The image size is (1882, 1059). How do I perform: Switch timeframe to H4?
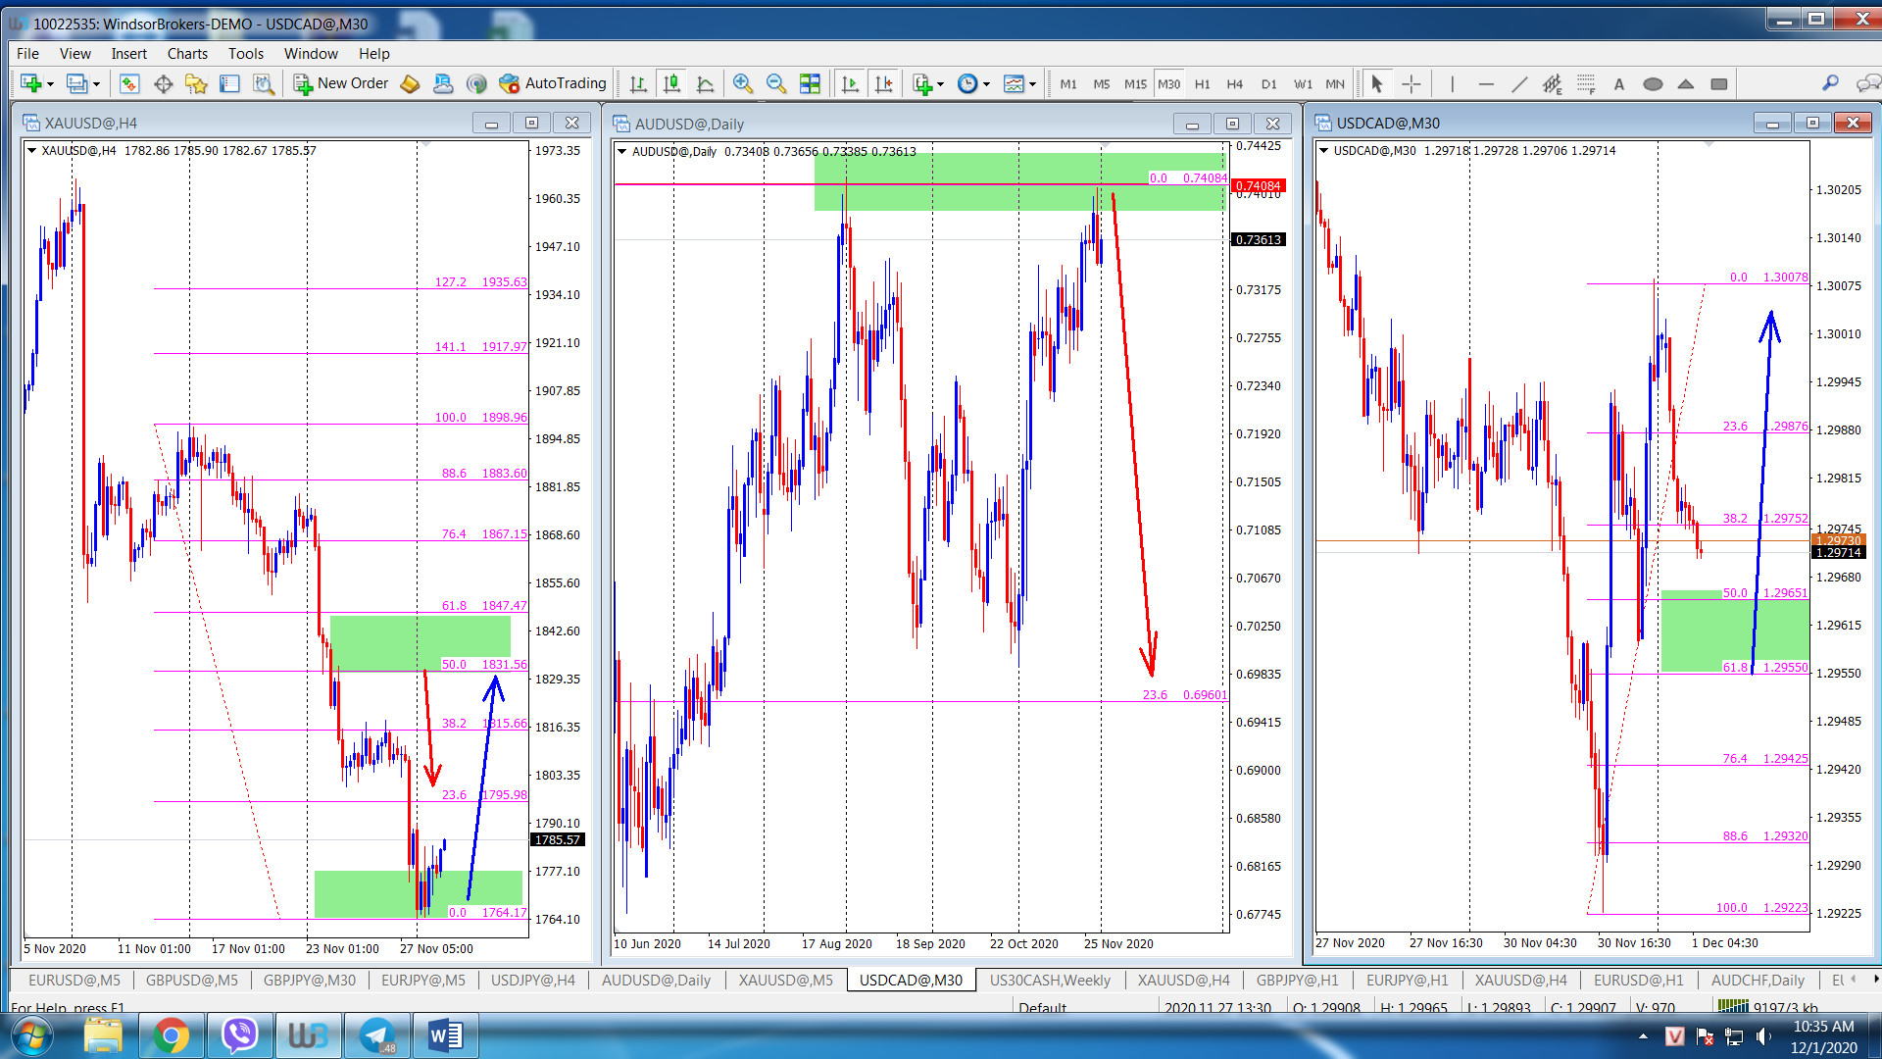[1235, 84]
